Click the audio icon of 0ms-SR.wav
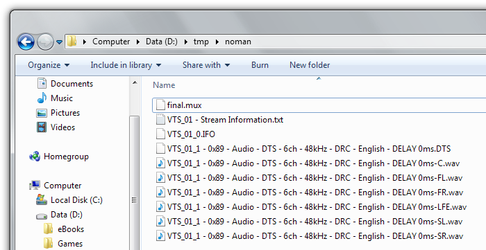Image resolution: width=486 pixels, height=250 pixels. point(160,235)
